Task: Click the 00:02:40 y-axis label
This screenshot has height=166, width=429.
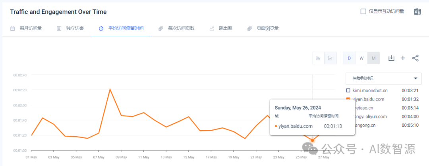Action: point(20,75)
